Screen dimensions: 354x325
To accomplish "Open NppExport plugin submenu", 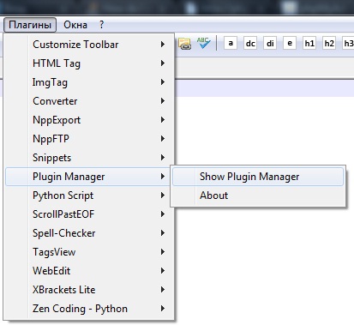I will (89, 120).
